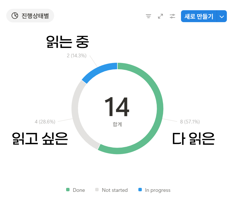Expand the dropdown arrow next to 새로 만들기
This screenshot has width=234, height=210.
pos(222,16)
